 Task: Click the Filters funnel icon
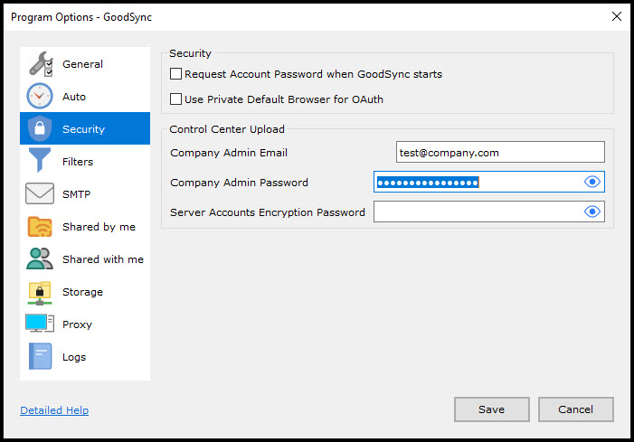pyautogui.click(x=40, y=162)
